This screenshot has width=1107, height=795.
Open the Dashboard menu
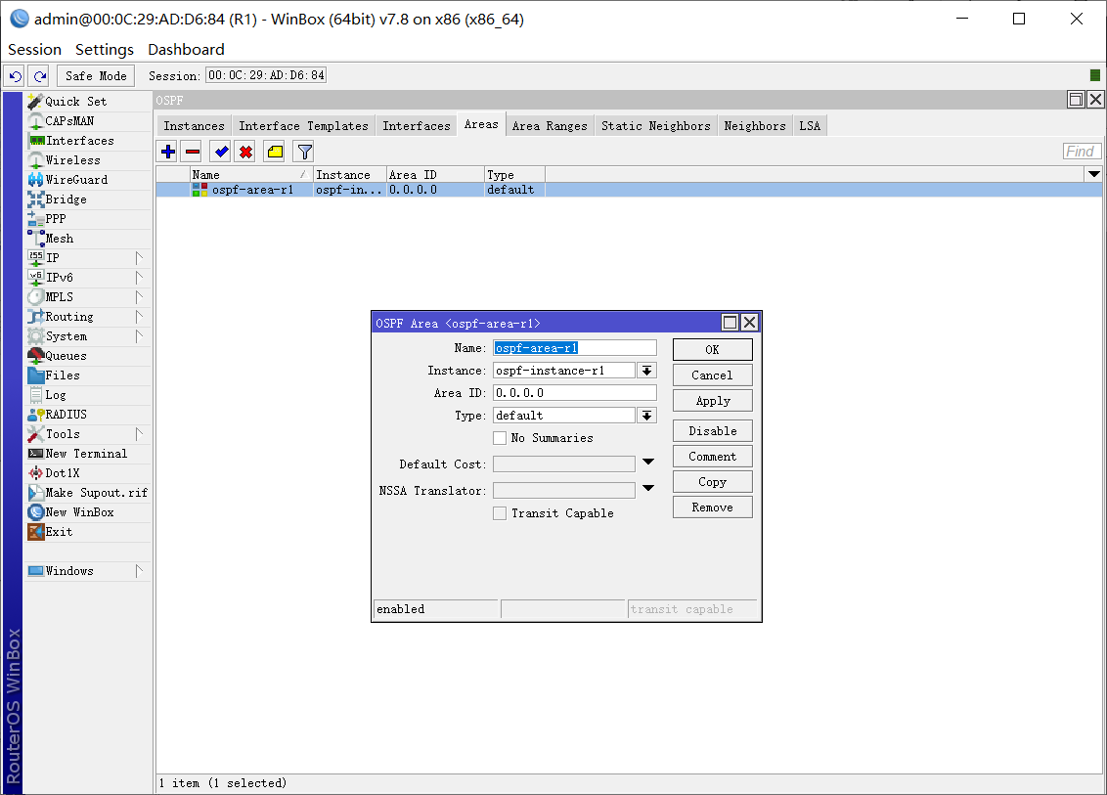click(x=187, y=50)
